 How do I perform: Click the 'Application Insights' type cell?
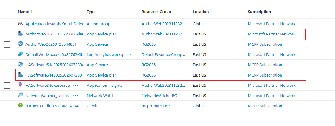[x=105, y=86]
